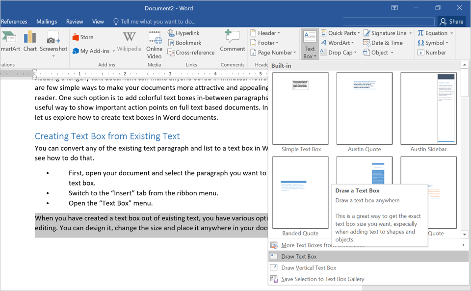
Task: Open the WordArt dropdown
Action: click(338, 43)
